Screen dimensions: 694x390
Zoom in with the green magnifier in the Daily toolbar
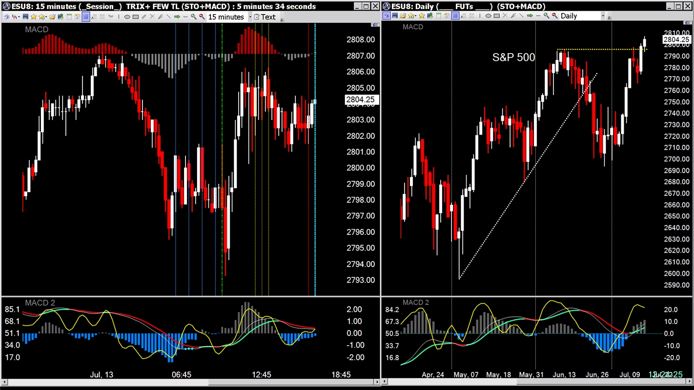pyautogui.click(x=547, y=16)
